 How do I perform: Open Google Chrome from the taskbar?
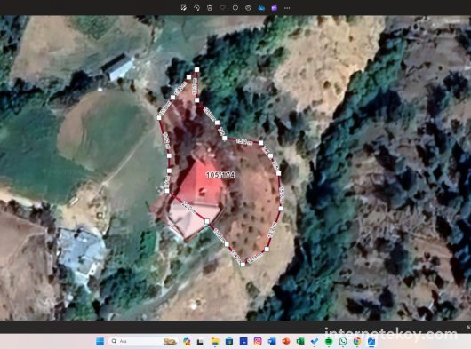coord(357,341)
